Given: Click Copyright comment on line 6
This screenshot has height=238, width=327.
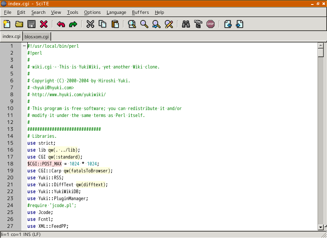Looking at the screenshot, I should point(79,81).
